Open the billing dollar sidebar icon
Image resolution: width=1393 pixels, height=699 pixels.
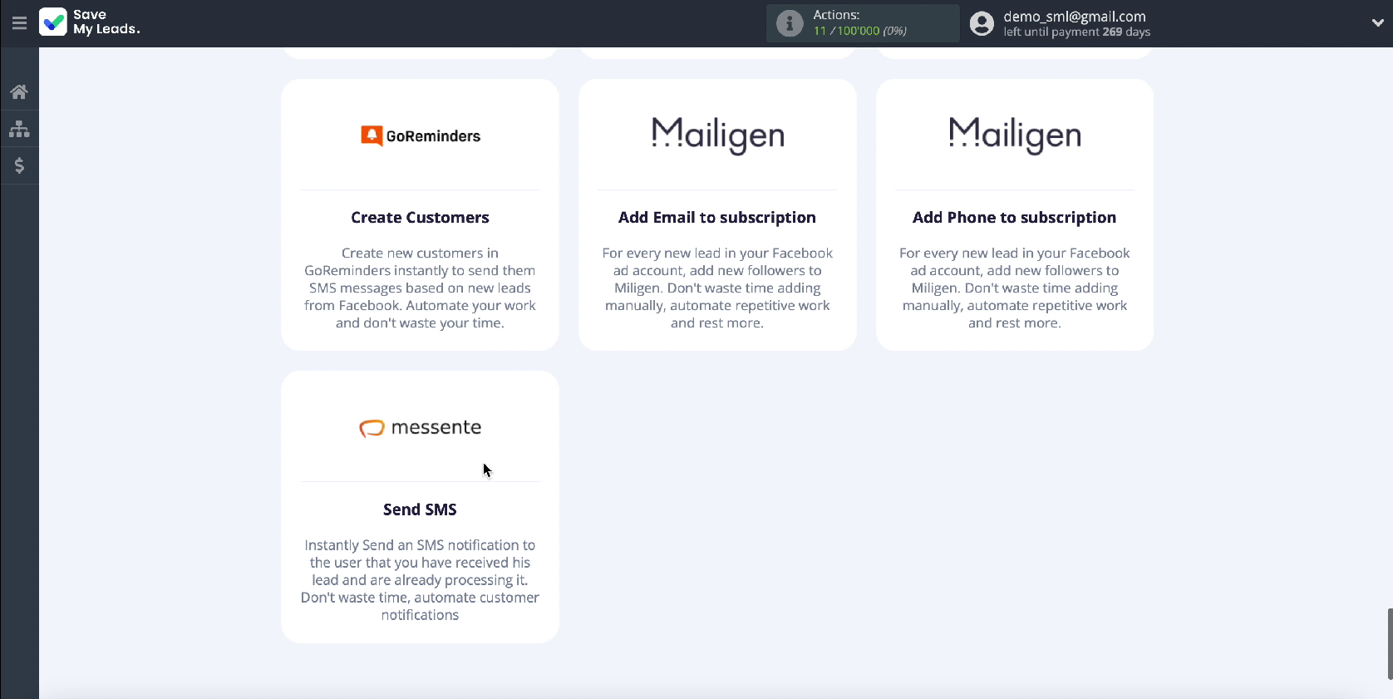point(19,165)
